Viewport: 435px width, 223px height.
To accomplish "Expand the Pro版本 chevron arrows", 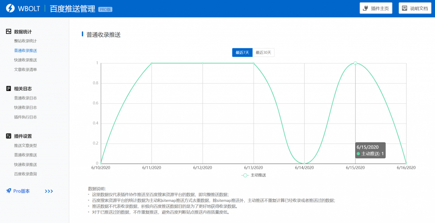I will click(49, 191).
